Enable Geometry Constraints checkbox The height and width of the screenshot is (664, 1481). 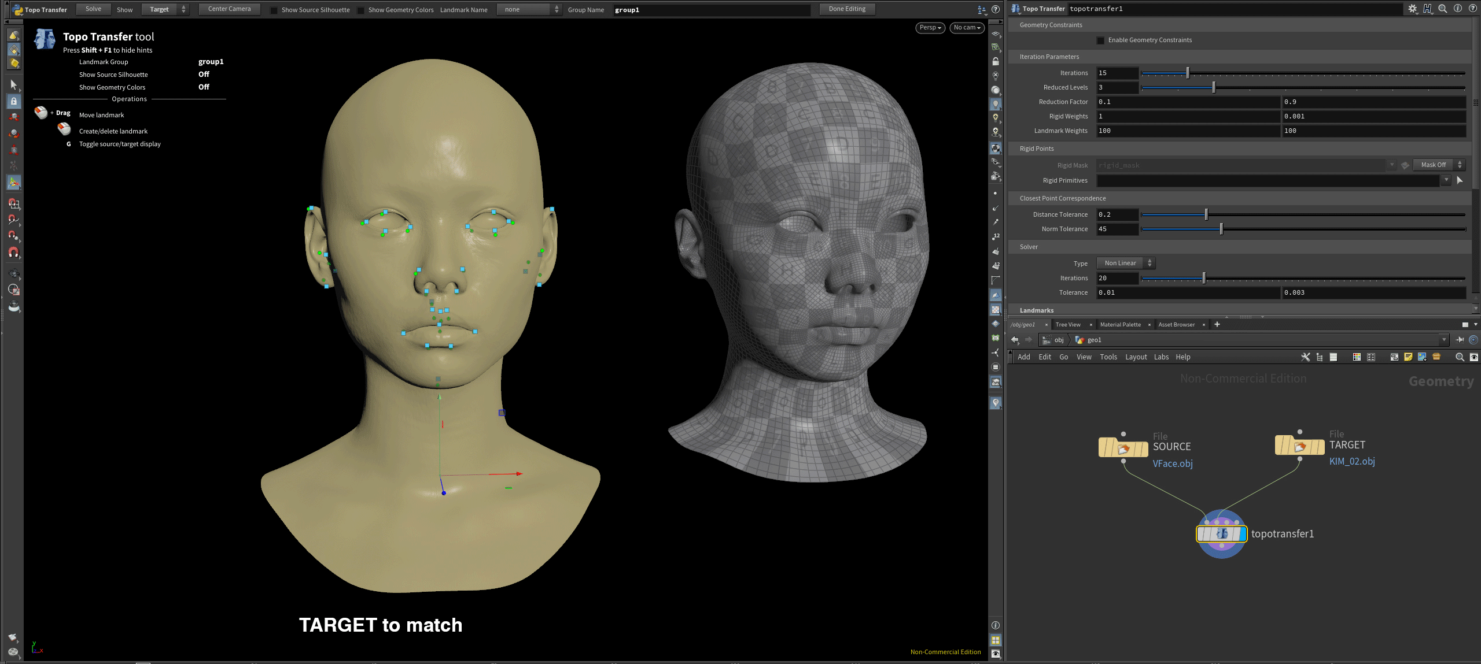pyautogui.click(x=1100, y=40)
